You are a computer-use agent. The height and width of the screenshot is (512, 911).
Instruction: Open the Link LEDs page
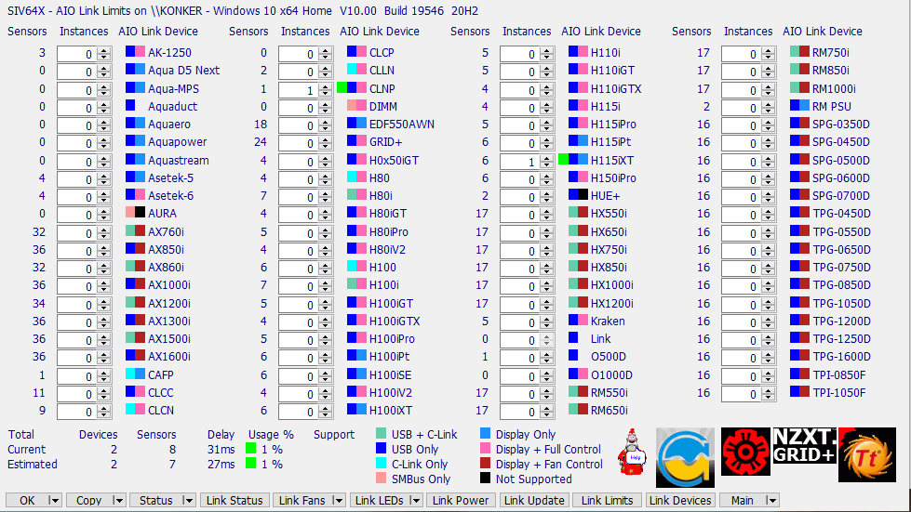(379, 501)
